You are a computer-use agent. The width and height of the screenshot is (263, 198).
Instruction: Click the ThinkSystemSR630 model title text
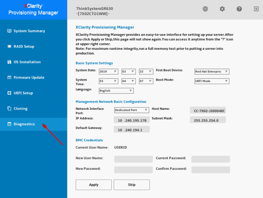pos(95,9)
